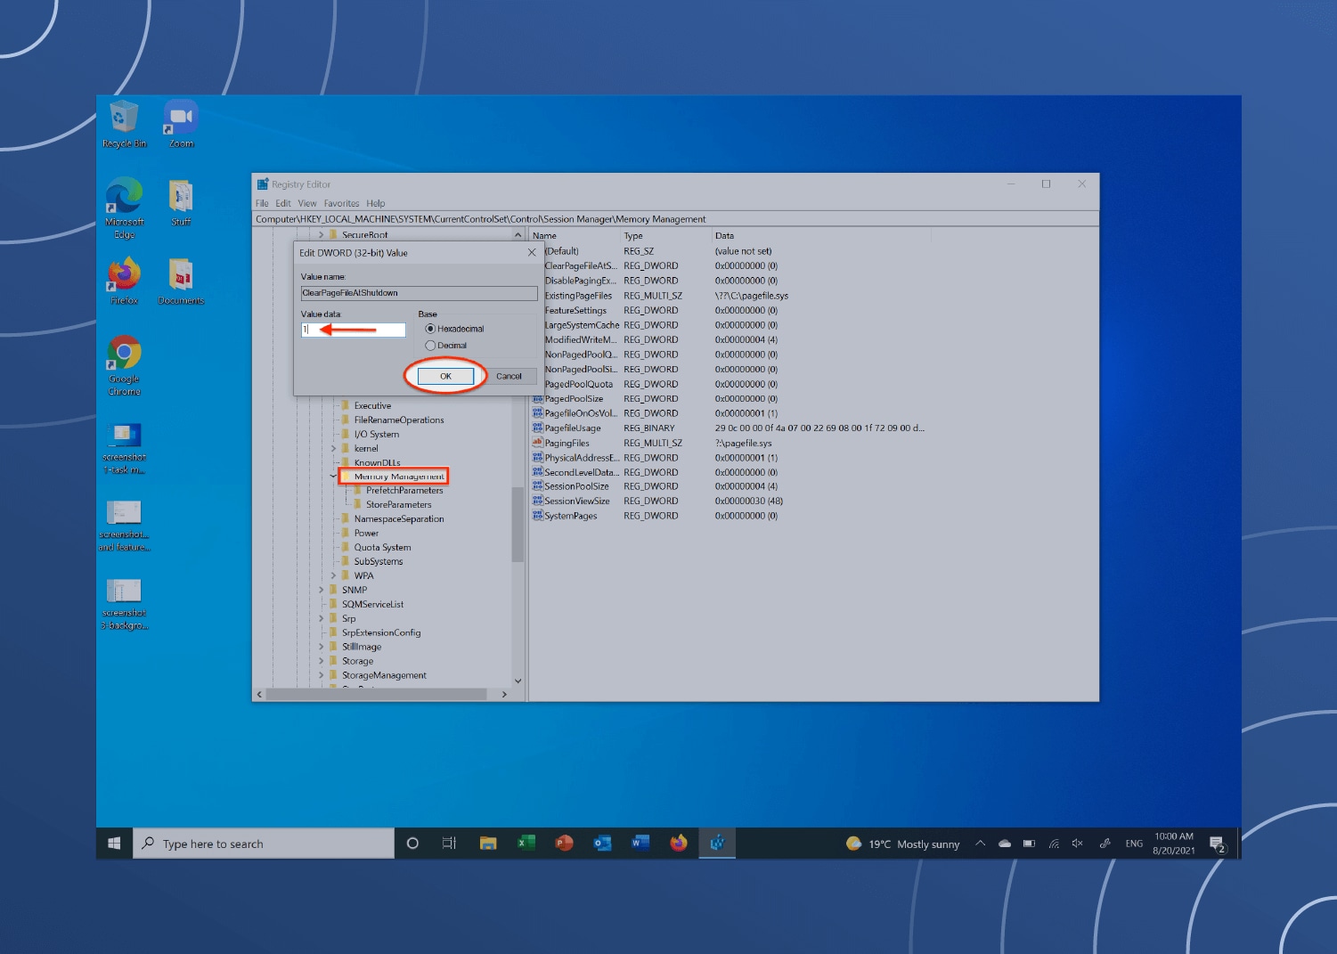The width and height of the screenshot is (1337, 954).
Task: Expand the SNMP registry key
Action: [322, 589]
